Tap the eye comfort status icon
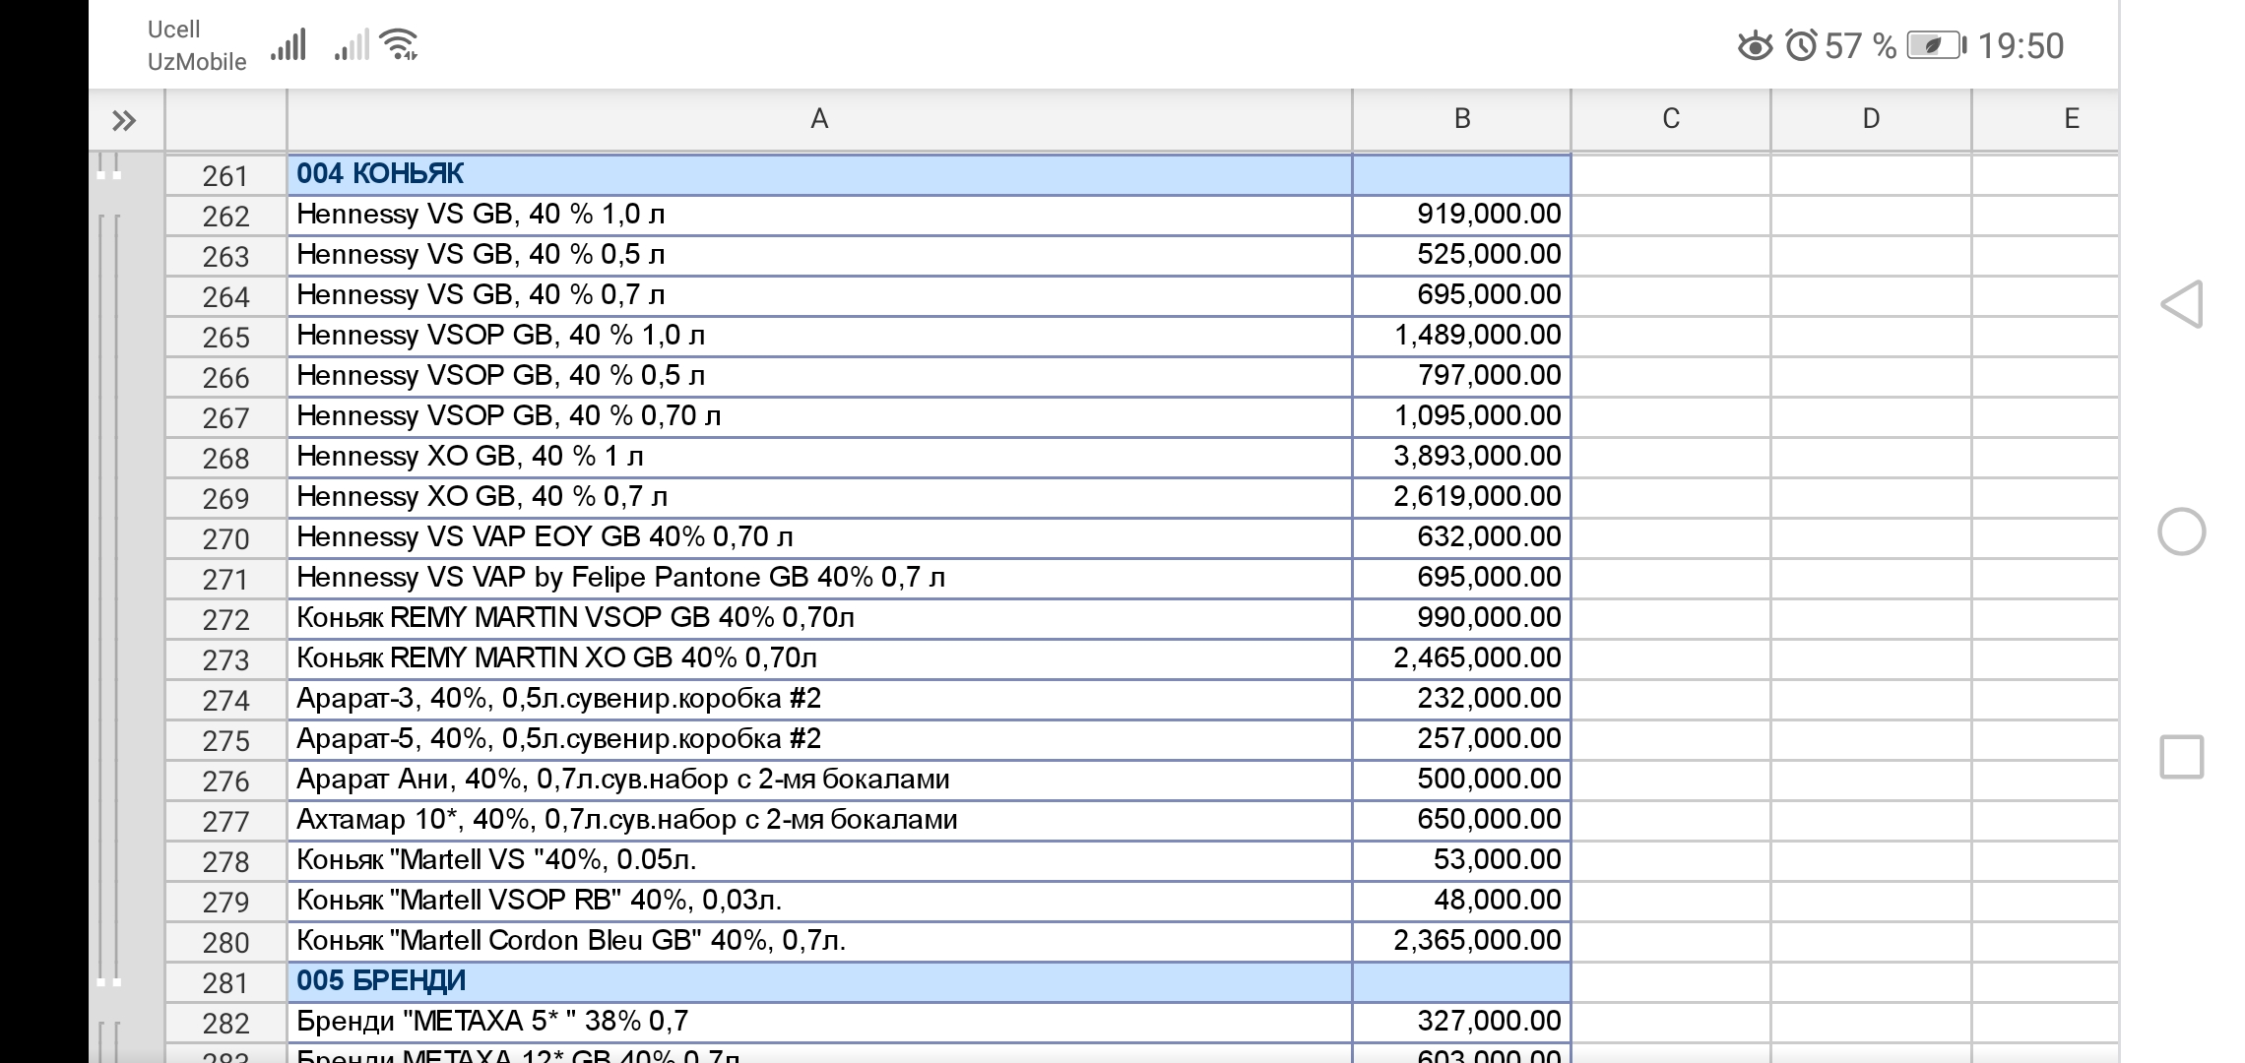Screen dimensions: 2245x1063 coord(1755,46)
